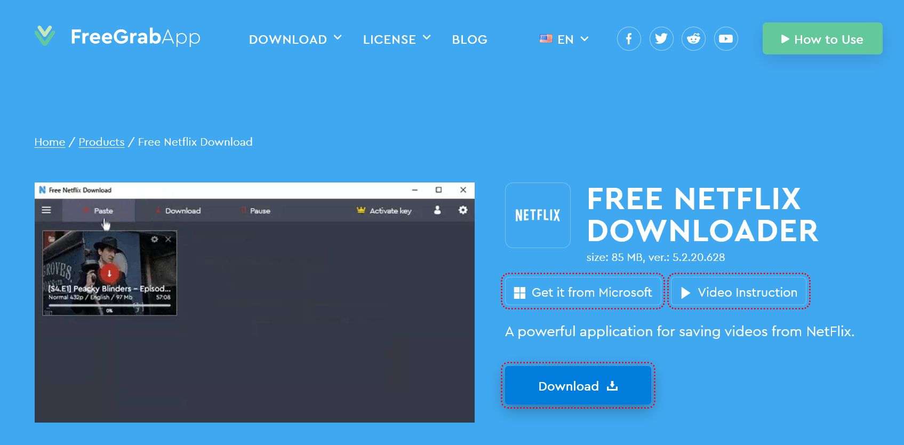The width and height of the screenshot is (904, 445).
Task: Click the Paste button in app preview
Action: point(99,211)
